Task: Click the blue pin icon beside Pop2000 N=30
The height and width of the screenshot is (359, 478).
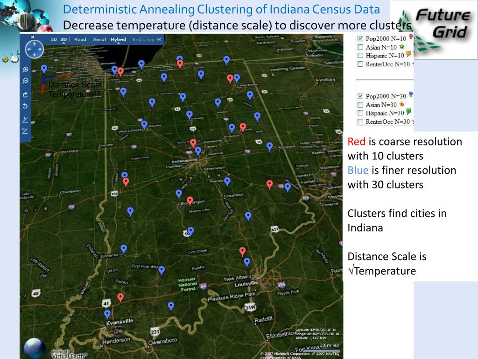Action: 411,95
